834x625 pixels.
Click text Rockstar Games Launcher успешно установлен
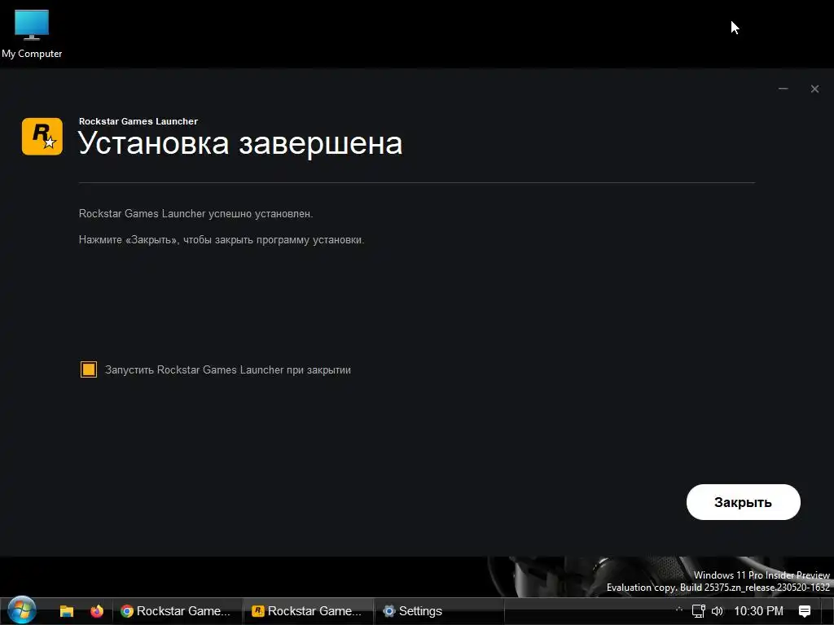[195, 214]
